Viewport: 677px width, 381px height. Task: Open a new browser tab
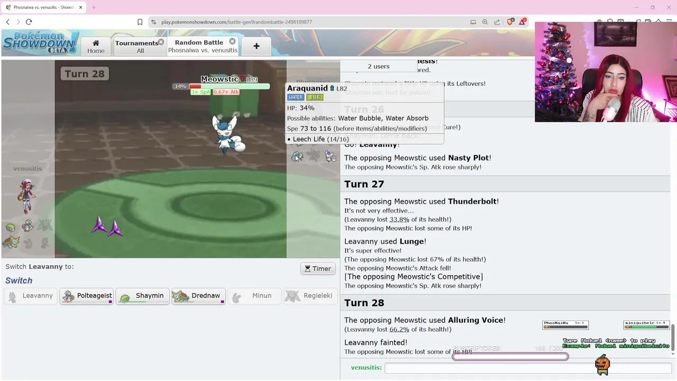94,7
